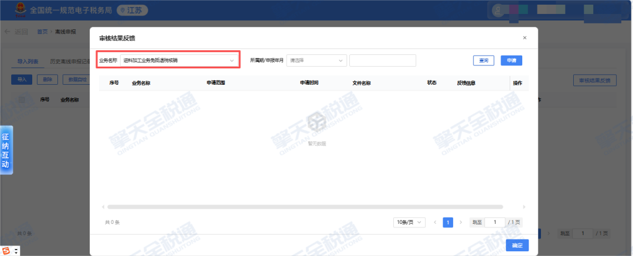Click the scroll left arrow of dialog table
The height and width of the screenshot is (256, 633).
click(103, 207)
